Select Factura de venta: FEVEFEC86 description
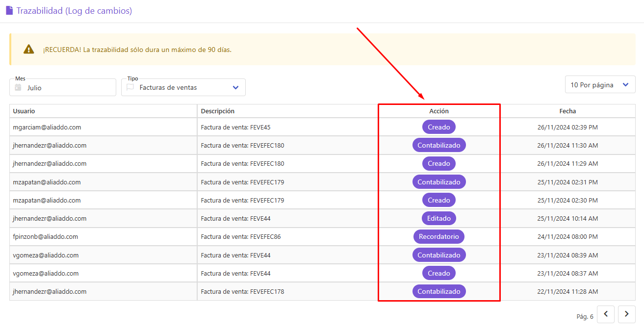 click(241, 236)
